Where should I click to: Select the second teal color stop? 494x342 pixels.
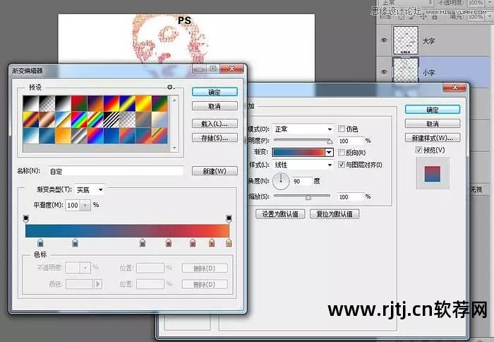75,242
